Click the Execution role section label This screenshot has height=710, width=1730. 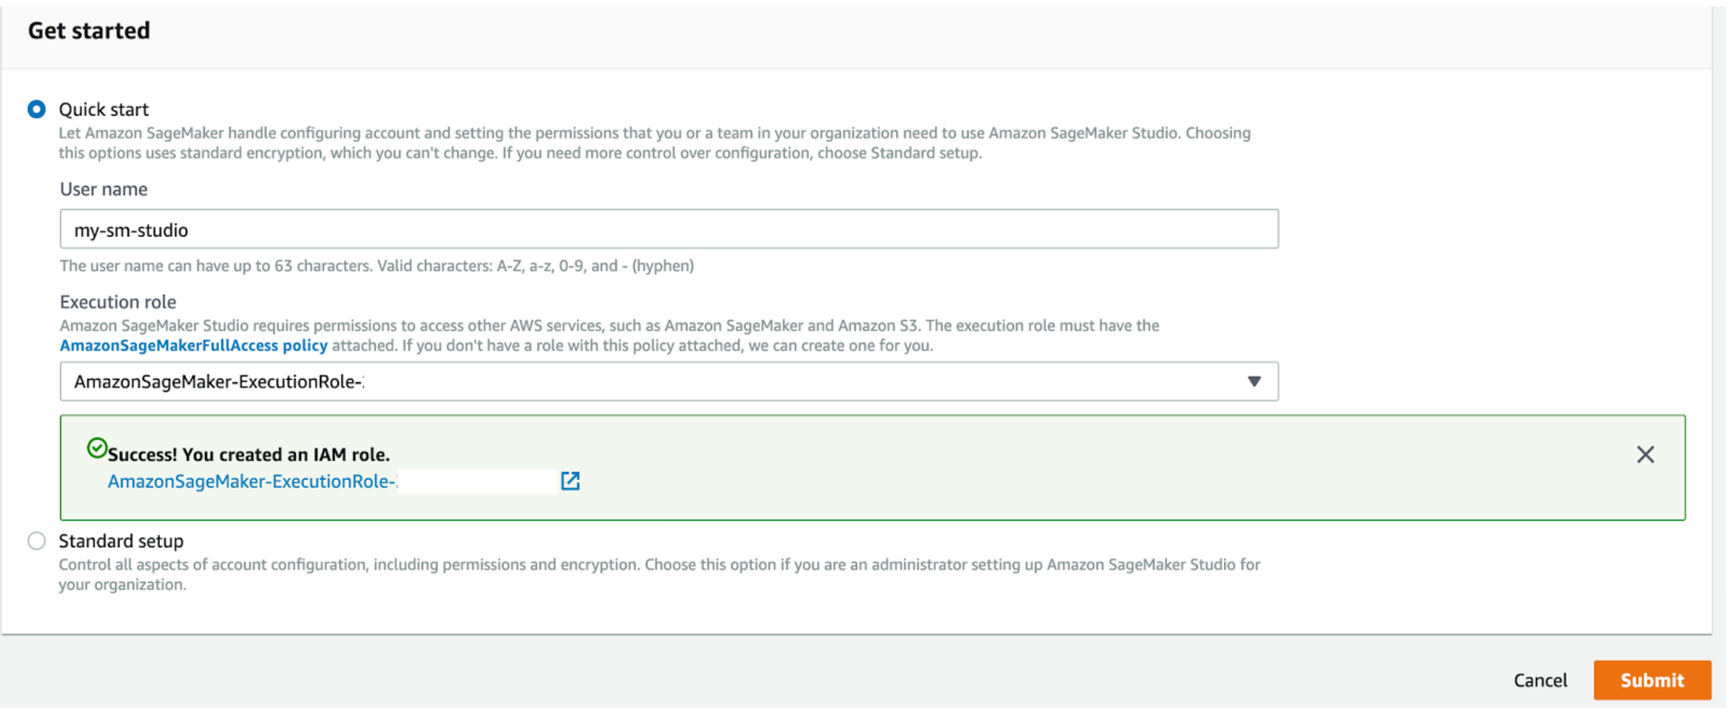[118, 302]
